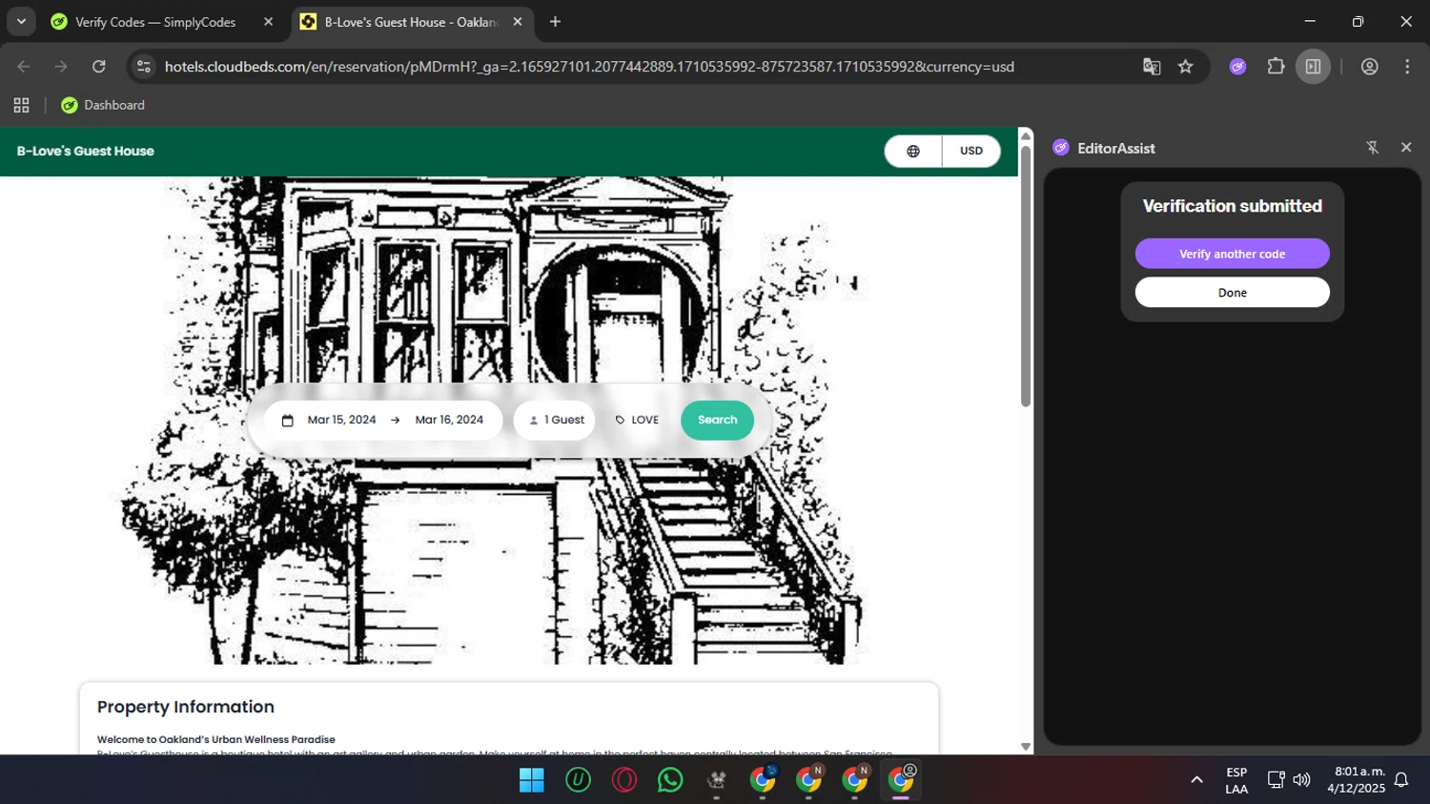Screen dimensions: 1430x804
Task: Go back to the previous page
Action: coord(24,67)
